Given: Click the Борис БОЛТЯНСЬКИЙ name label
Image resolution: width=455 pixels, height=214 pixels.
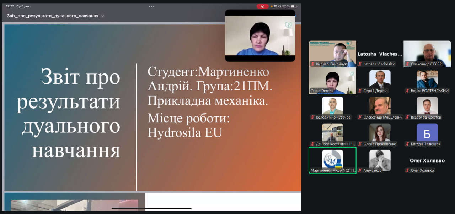Looking at the screenshot, I should 429,91.
